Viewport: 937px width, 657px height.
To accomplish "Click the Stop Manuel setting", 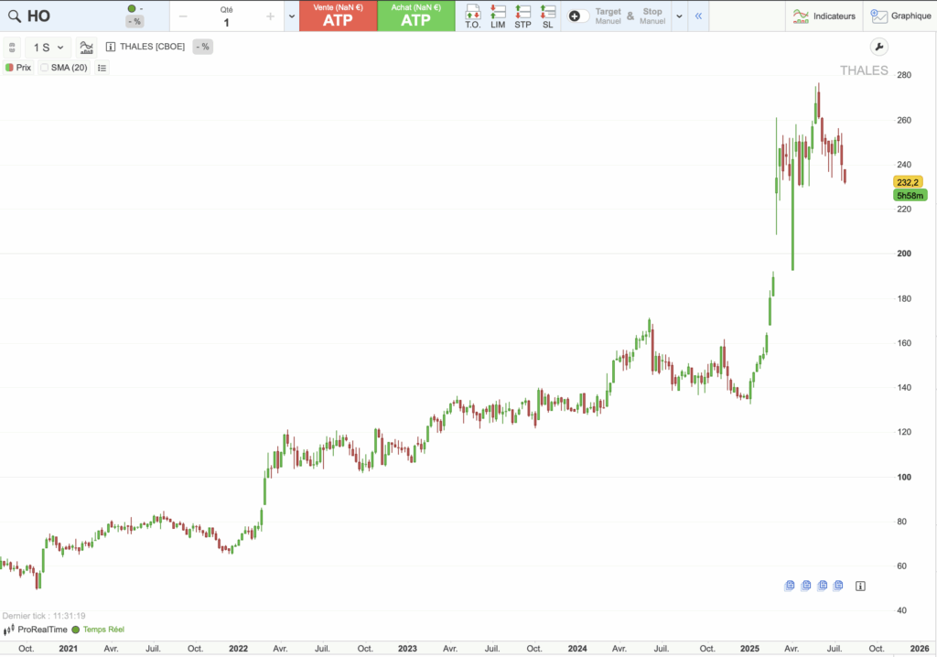I will pyautogui.click(x=652, y=16).
